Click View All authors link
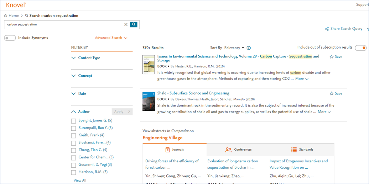Image resolution: width=369 pixels, height=184 pixels. click(80, 180)
